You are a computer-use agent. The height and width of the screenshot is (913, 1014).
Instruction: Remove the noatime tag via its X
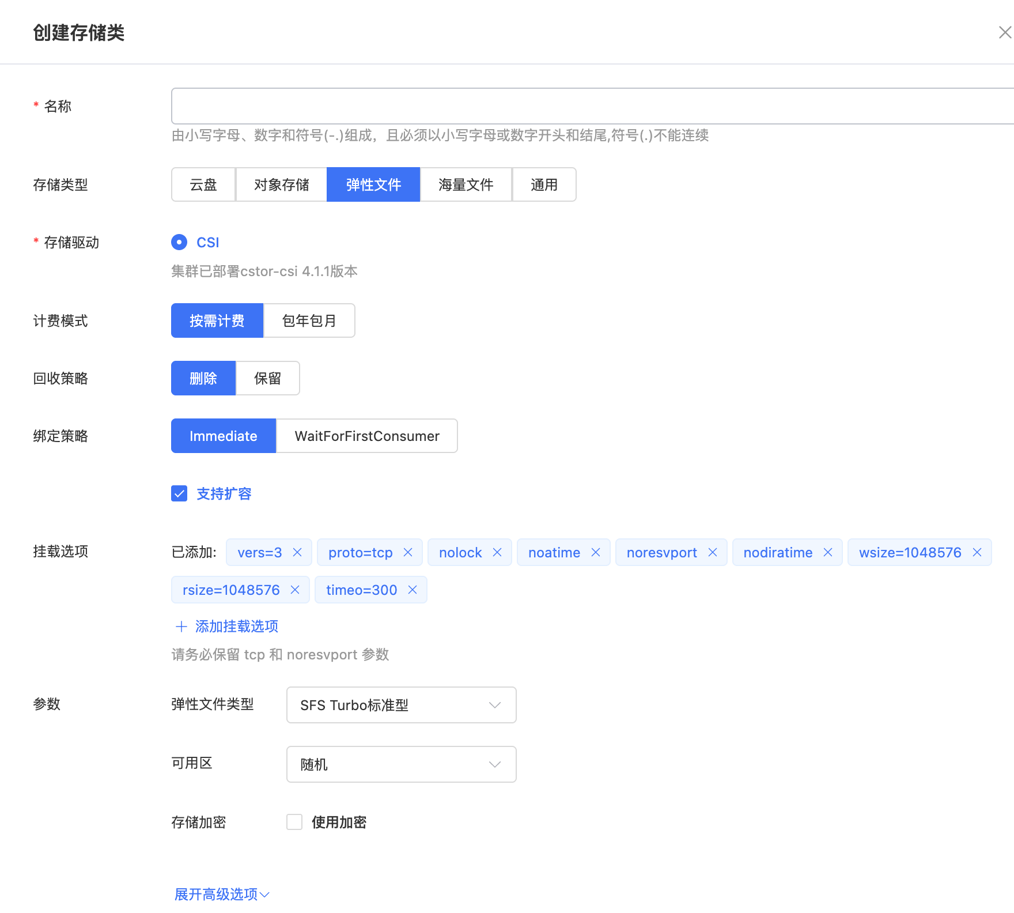[x=596, y=552]
